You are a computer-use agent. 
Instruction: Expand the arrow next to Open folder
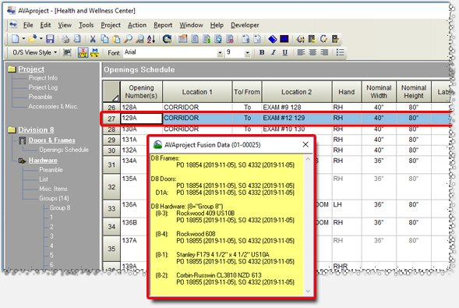click(41, 39)
